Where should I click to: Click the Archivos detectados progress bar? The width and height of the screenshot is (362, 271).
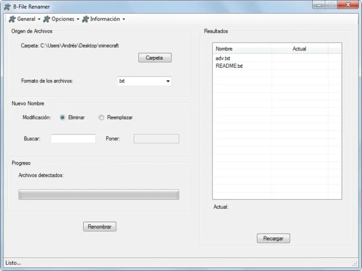[99, 195]
